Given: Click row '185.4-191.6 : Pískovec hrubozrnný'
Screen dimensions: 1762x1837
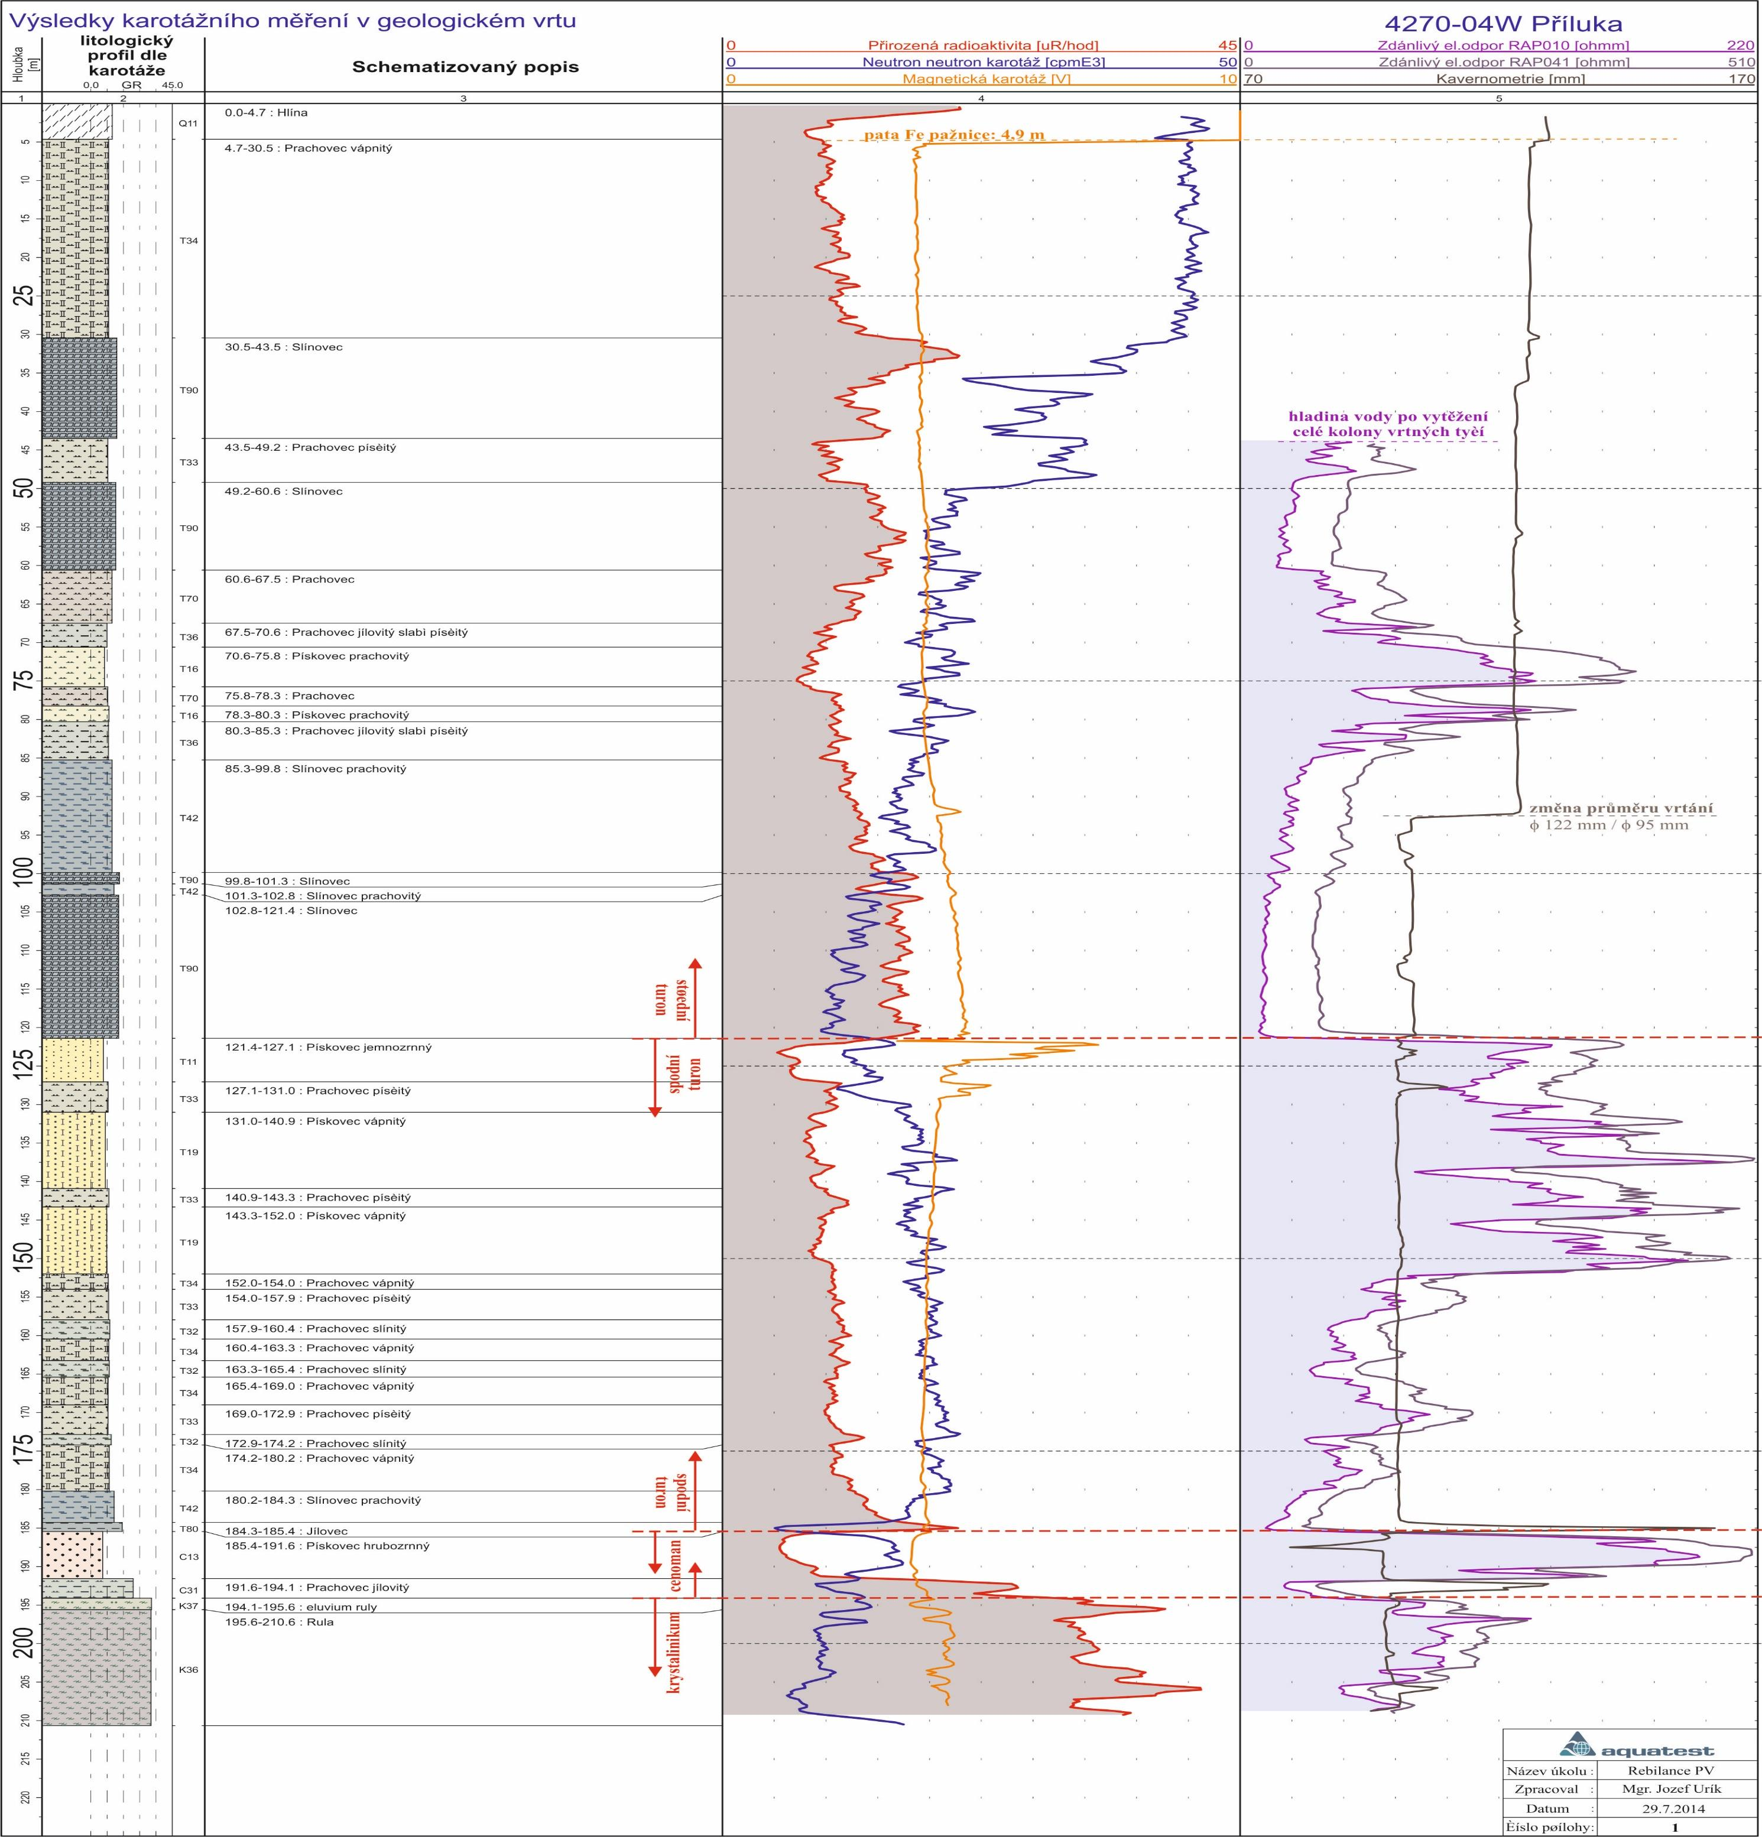Looking at the screenshot, I should click(x=327, y=1546).
